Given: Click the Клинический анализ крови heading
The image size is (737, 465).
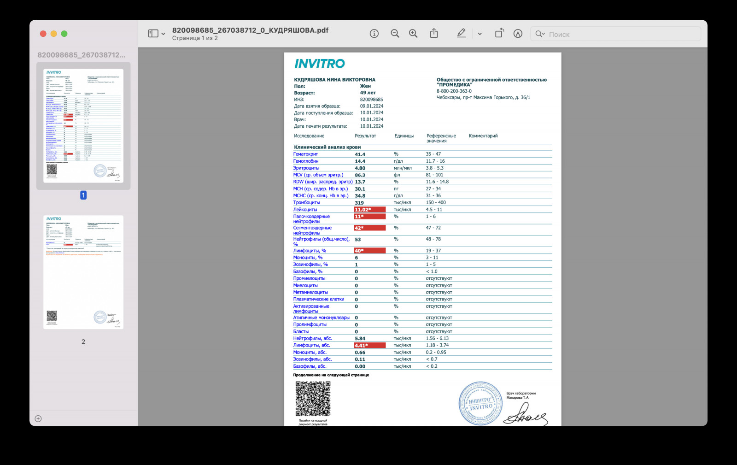Looking at the screenshot, I should 328,147.
